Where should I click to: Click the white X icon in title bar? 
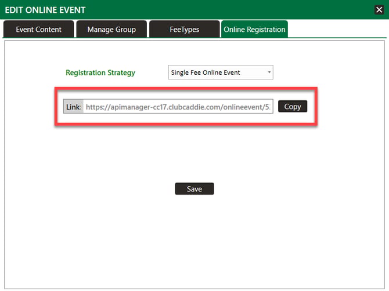tap(379, 9)
